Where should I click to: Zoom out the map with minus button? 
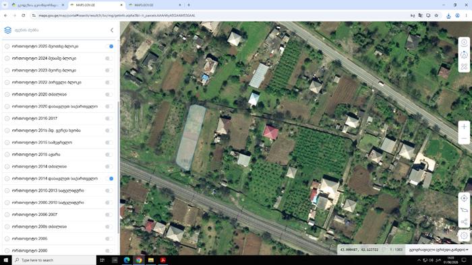click(464, 139)
